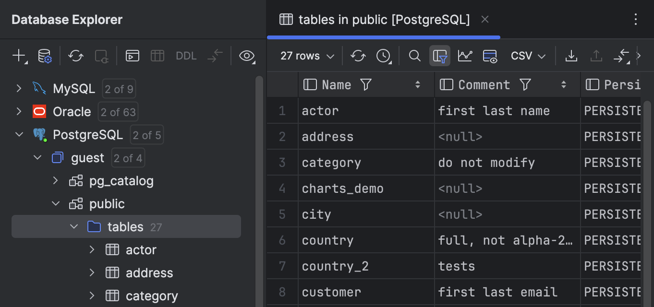Viewport: 654px width, 307px height.
Task: Click the download Export Data icon
Action: click(571, 56)
